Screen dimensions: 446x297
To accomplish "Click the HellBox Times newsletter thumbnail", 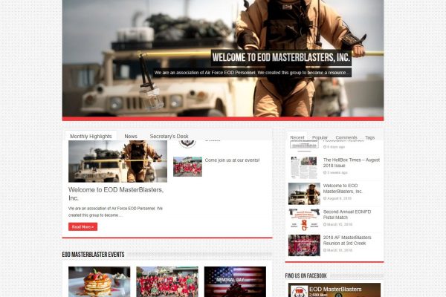I will point(304,168).
